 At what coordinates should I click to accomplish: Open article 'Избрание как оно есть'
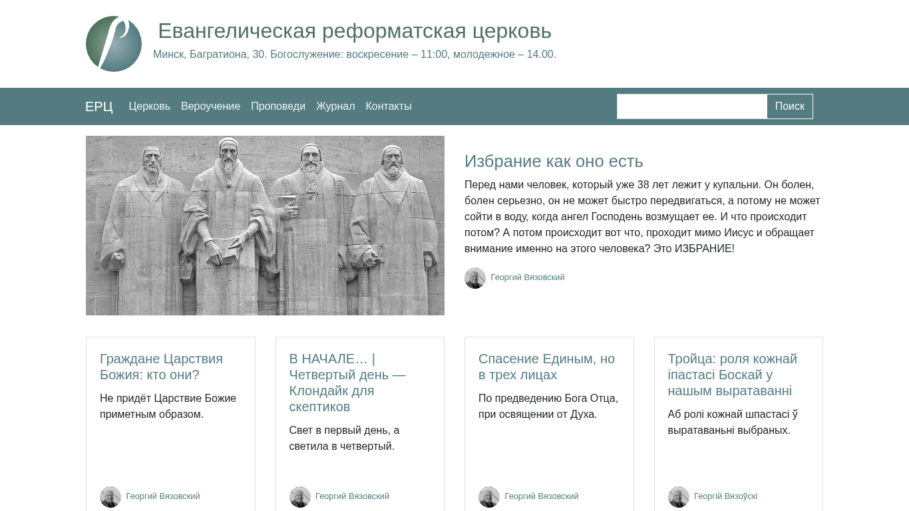click(x=554, y=161)
